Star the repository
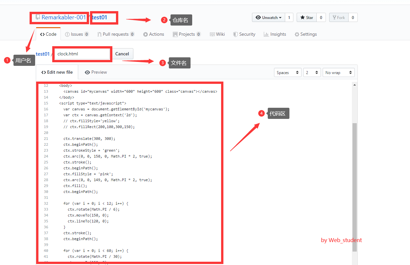 tap(307, 17)
